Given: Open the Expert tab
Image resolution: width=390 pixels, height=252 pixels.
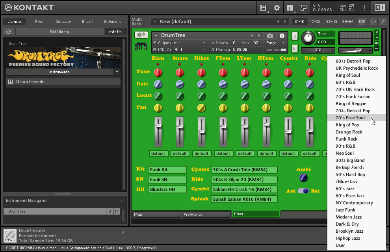Looking at the screenshot, I should [87, 22].
